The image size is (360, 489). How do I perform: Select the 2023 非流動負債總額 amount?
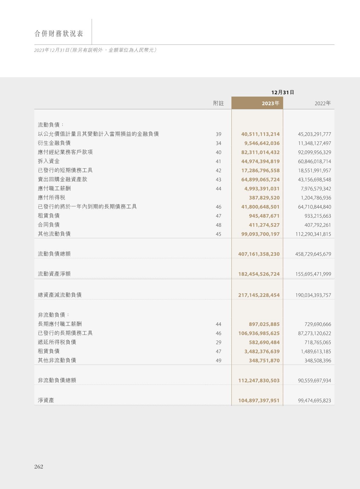tap(259, 381)
